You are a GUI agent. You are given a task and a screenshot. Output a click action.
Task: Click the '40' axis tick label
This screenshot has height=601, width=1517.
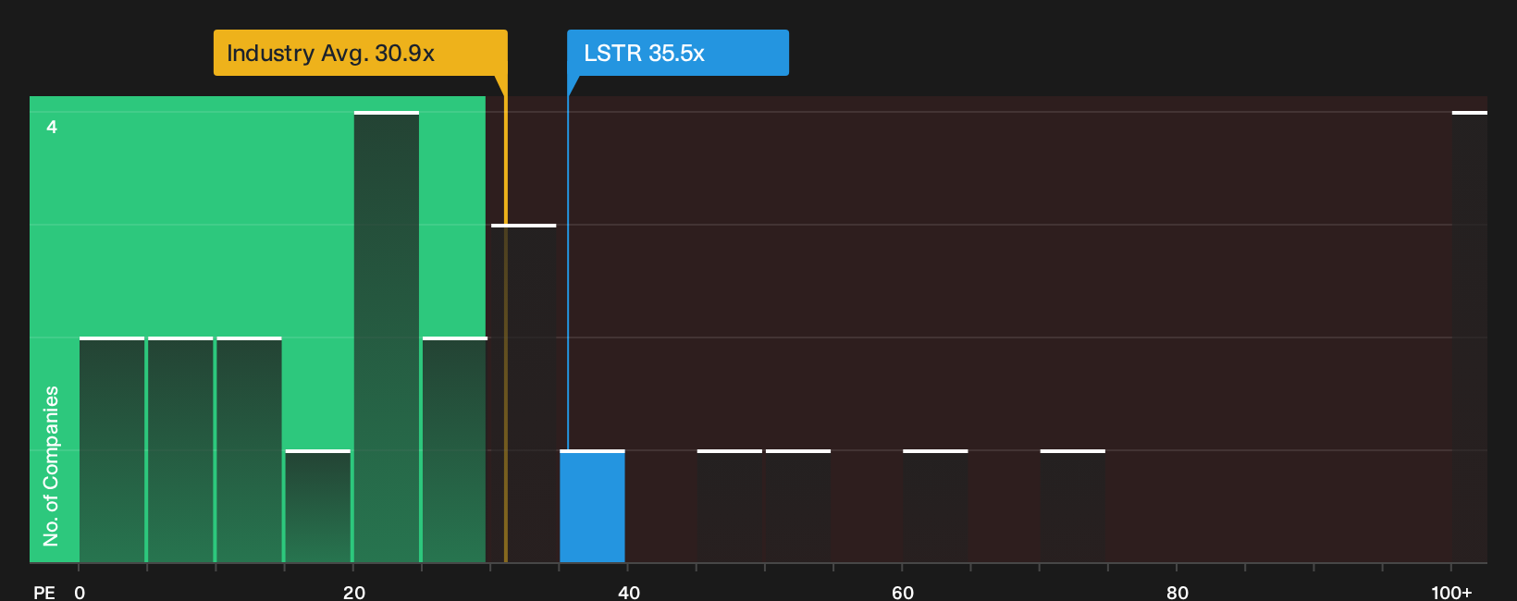point(629,593)
